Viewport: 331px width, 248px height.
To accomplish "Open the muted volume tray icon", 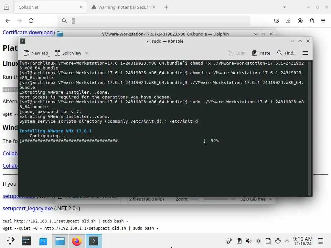I will coord(249,241).
